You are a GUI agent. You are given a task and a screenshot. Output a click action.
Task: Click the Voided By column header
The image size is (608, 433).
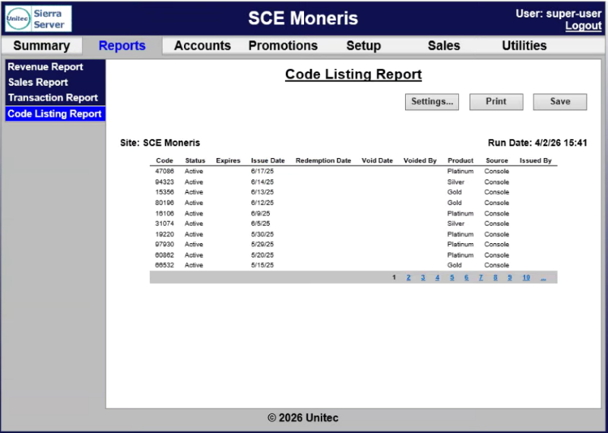coord(420,160)
